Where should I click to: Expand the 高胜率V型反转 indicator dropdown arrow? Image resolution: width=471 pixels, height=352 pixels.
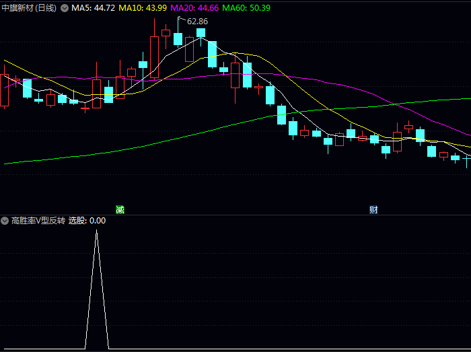point(5,221)
